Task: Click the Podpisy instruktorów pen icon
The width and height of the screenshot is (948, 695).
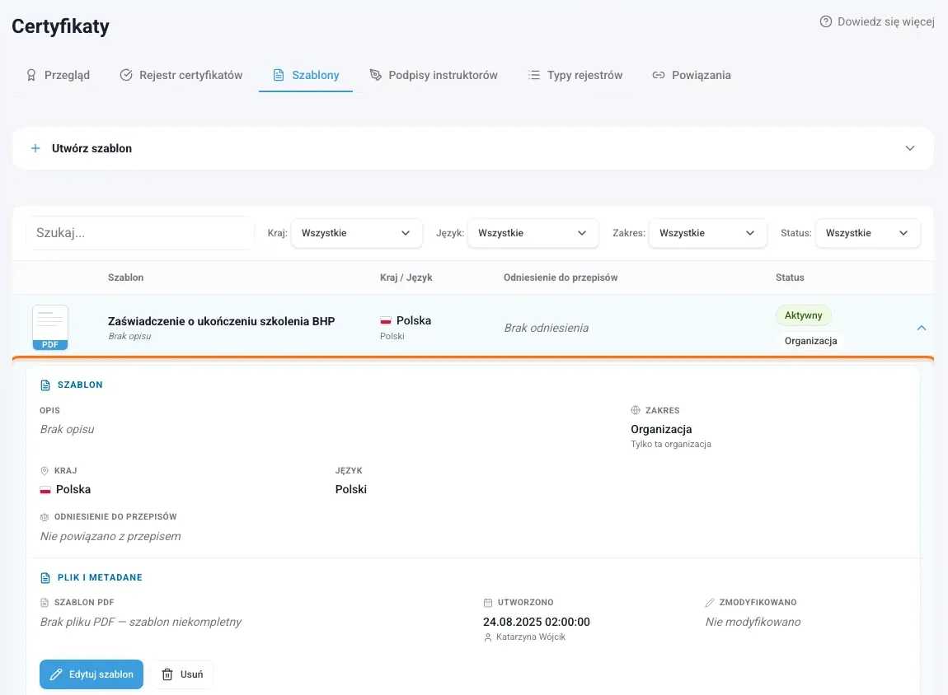Action: [x=375, y=75]
